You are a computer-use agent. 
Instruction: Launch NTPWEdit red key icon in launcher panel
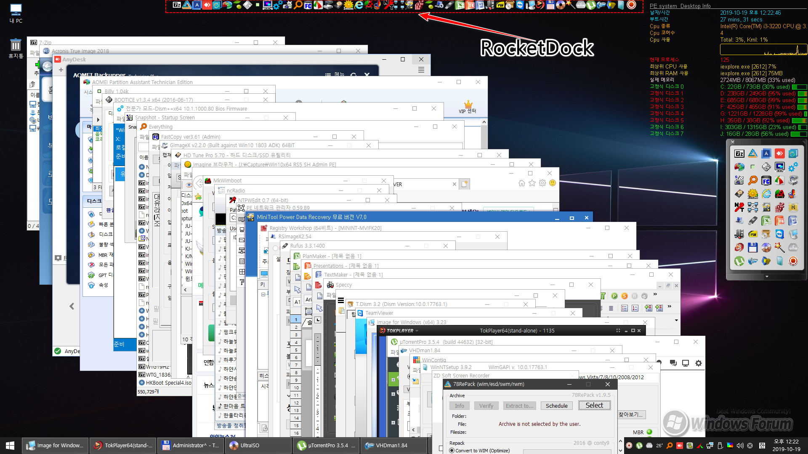click(739, 207)
